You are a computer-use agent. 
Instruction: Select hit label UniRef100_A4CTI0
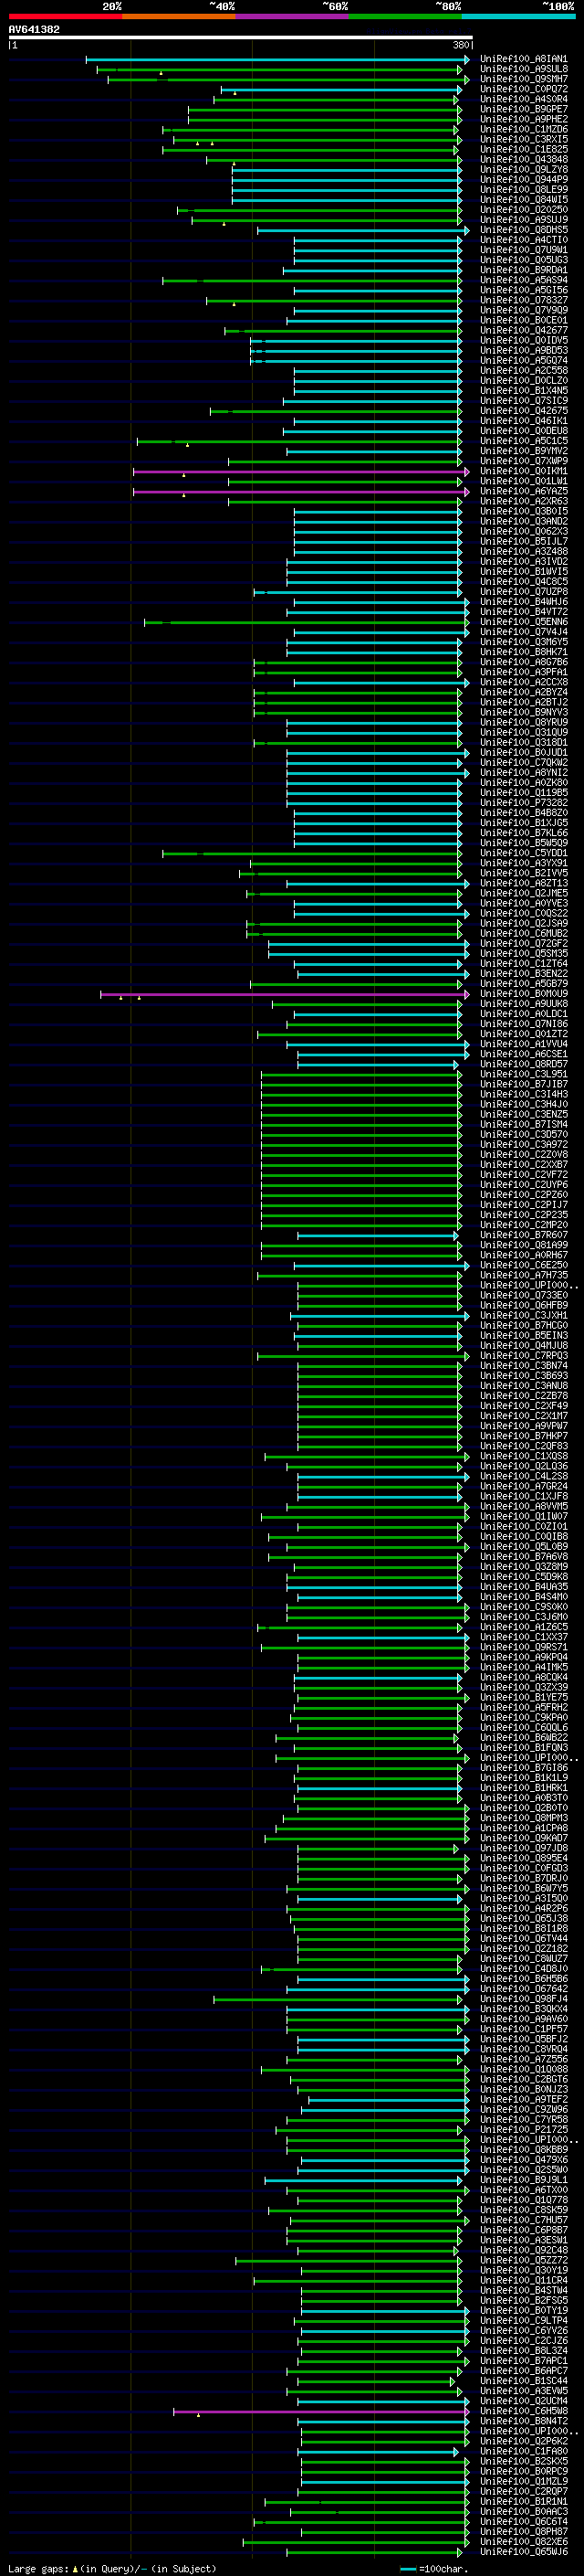tap(524, 240)
